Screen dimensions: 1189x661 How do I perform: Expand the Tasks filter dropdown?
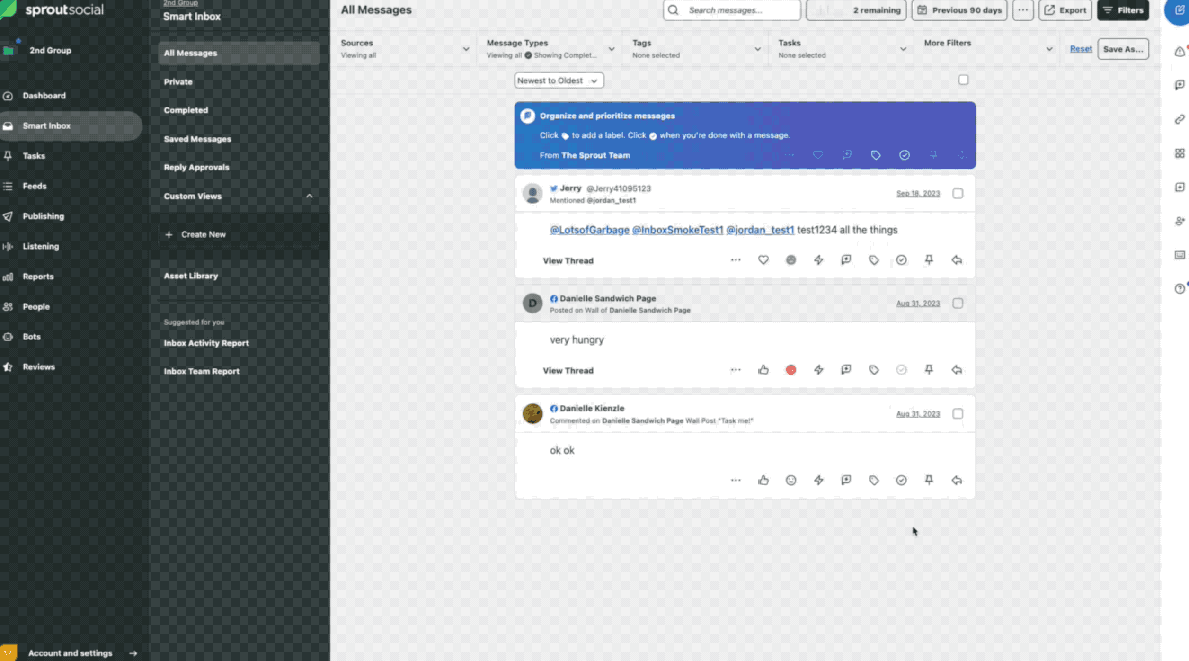pyautogui.click(x=841, y=49)
